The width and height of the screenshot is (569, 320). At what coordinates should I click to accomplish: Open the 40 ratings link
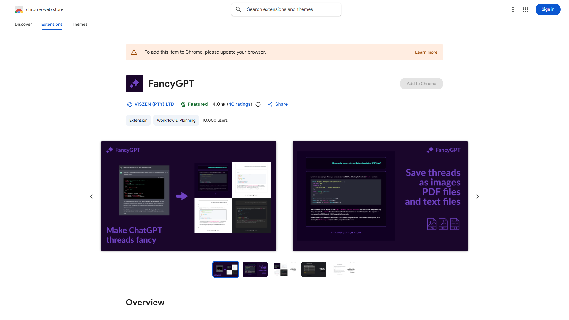[239, 104]
